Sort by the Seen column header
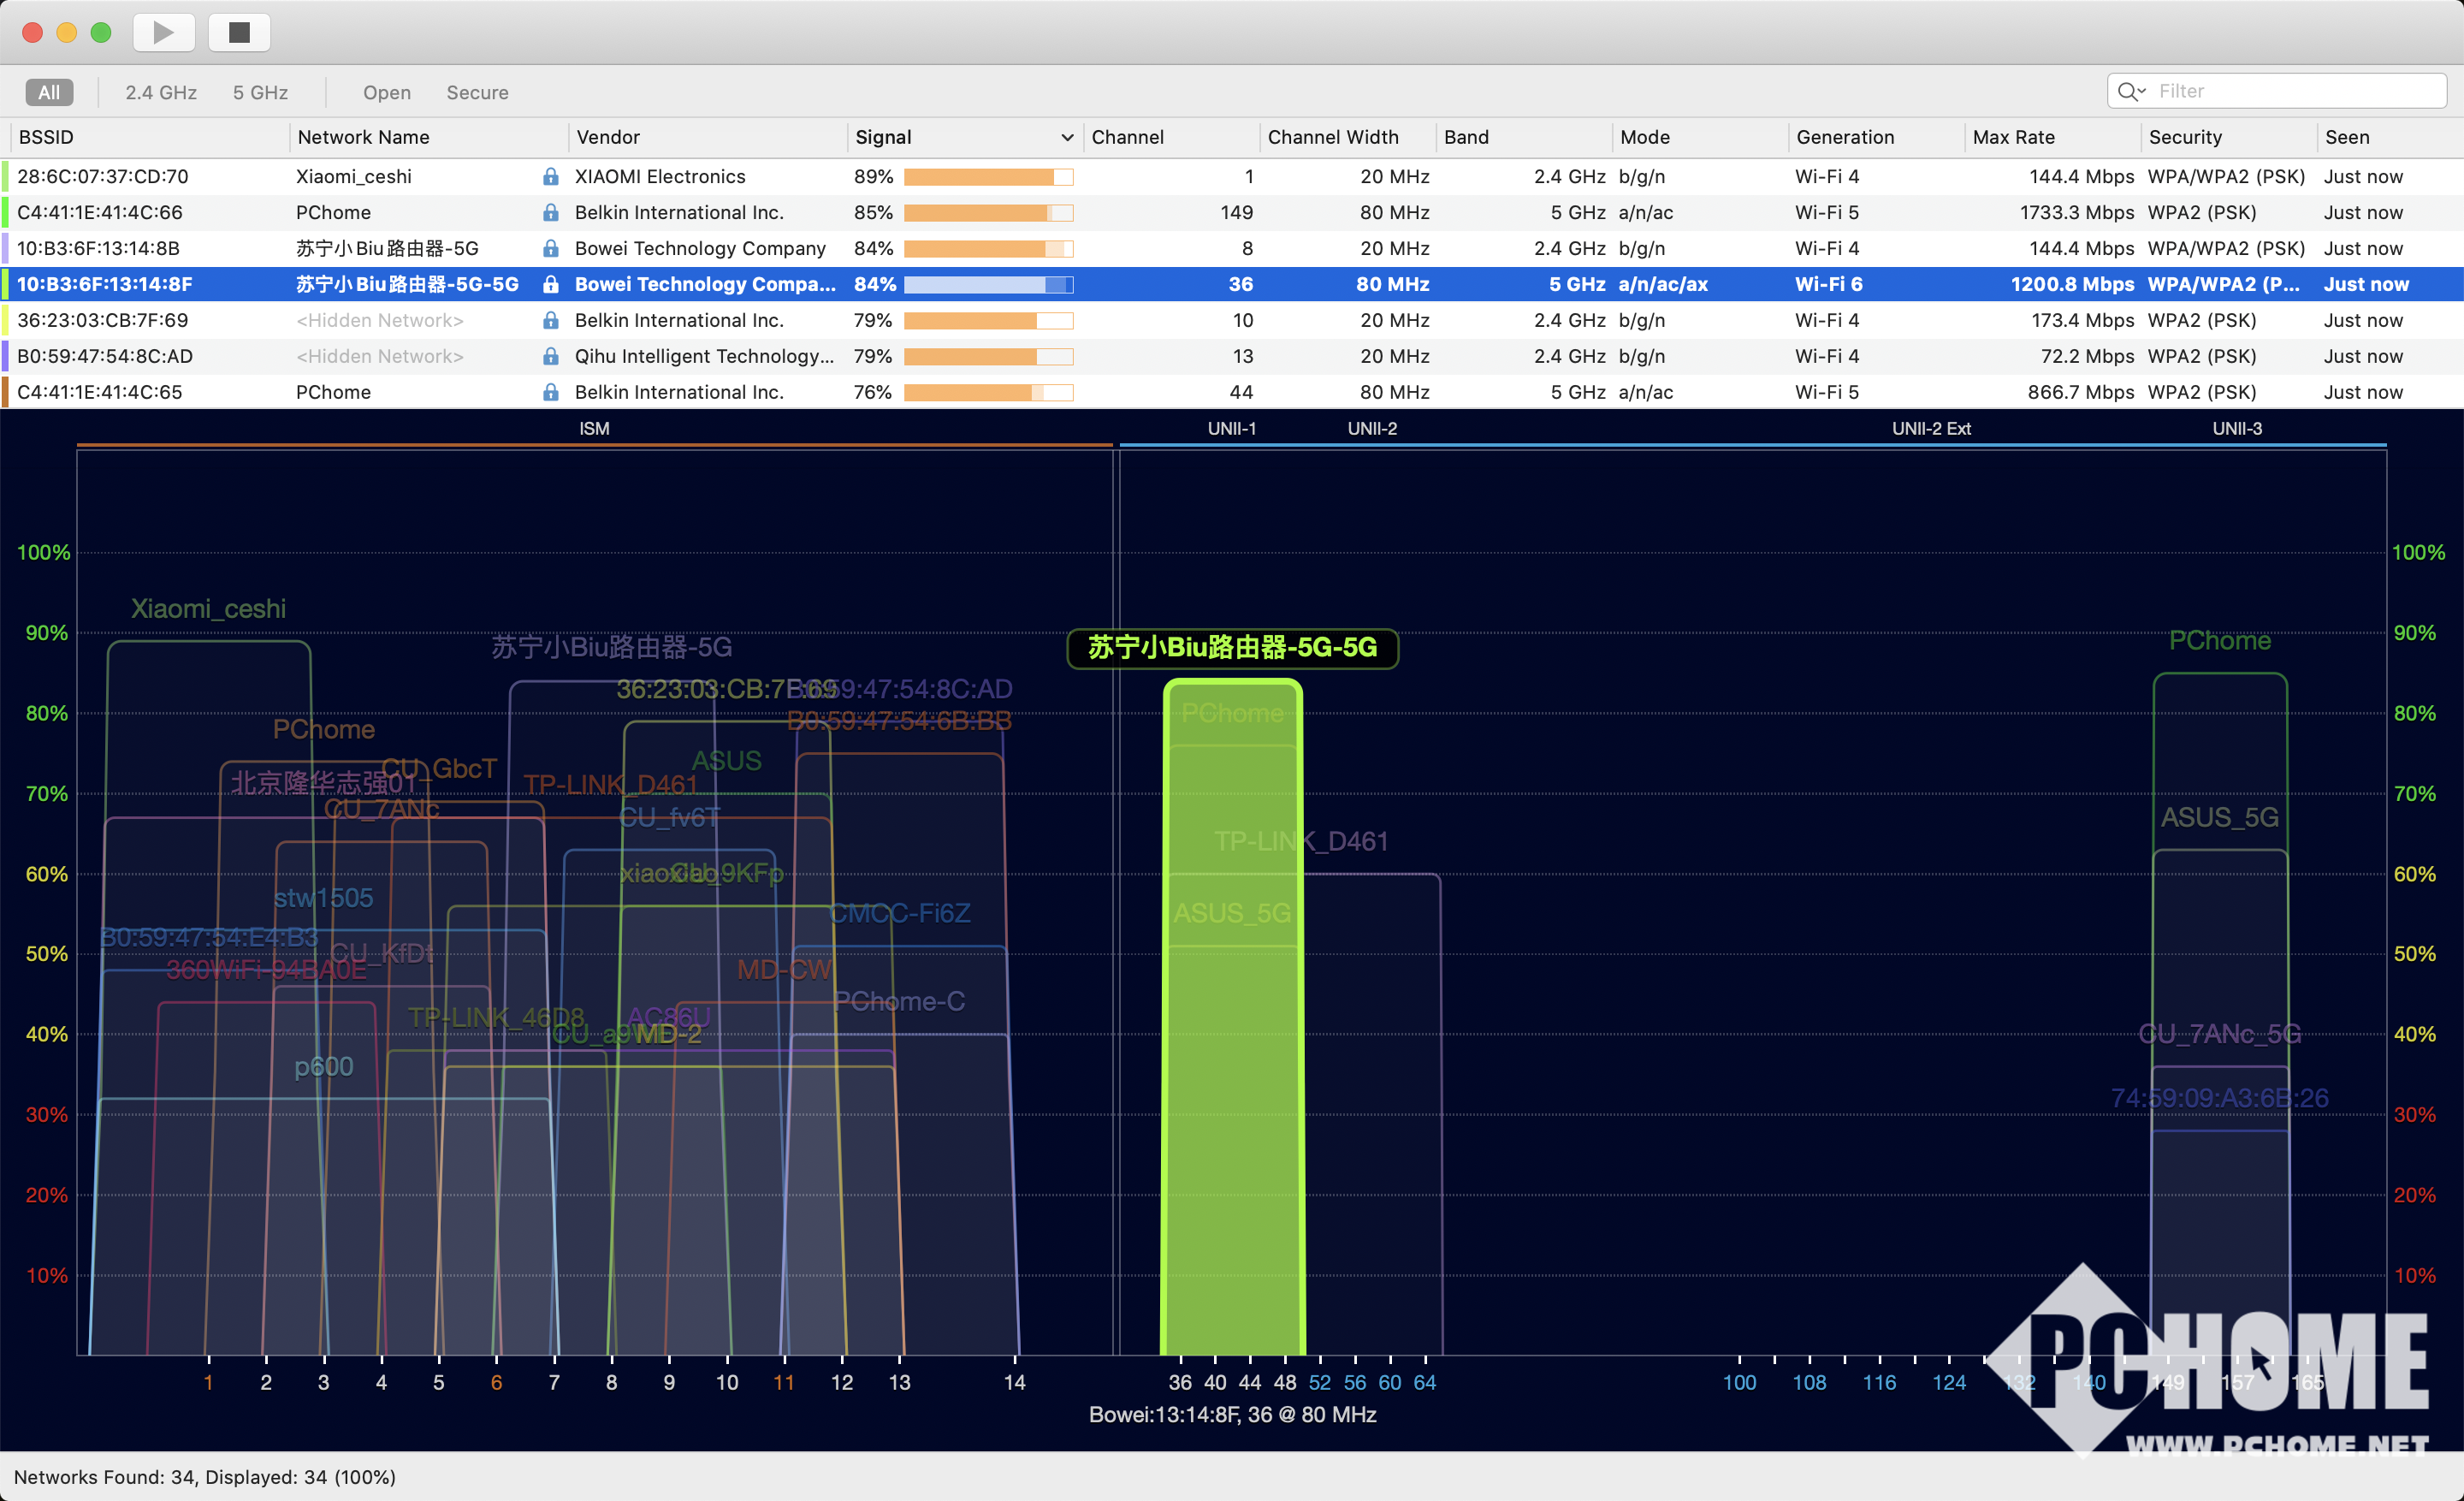The height and width of the screenshot is (1501, 2464). 2390,137
